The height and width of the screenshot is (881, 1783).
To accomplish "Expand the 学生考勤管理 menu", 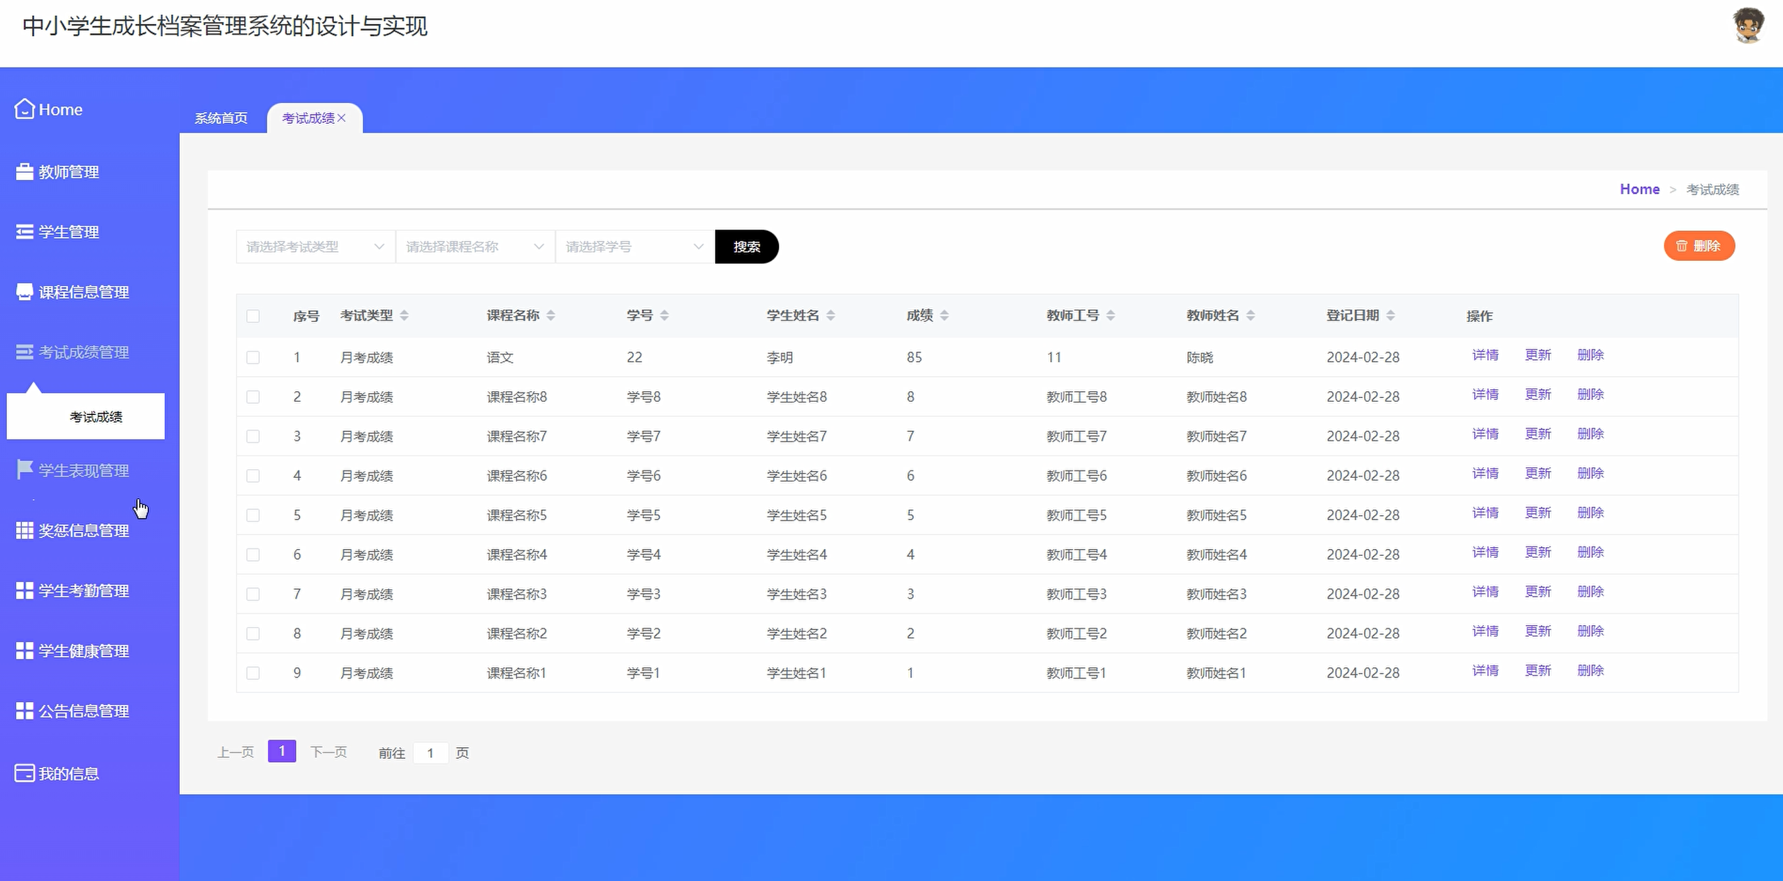I will click(x=84, y=591).
